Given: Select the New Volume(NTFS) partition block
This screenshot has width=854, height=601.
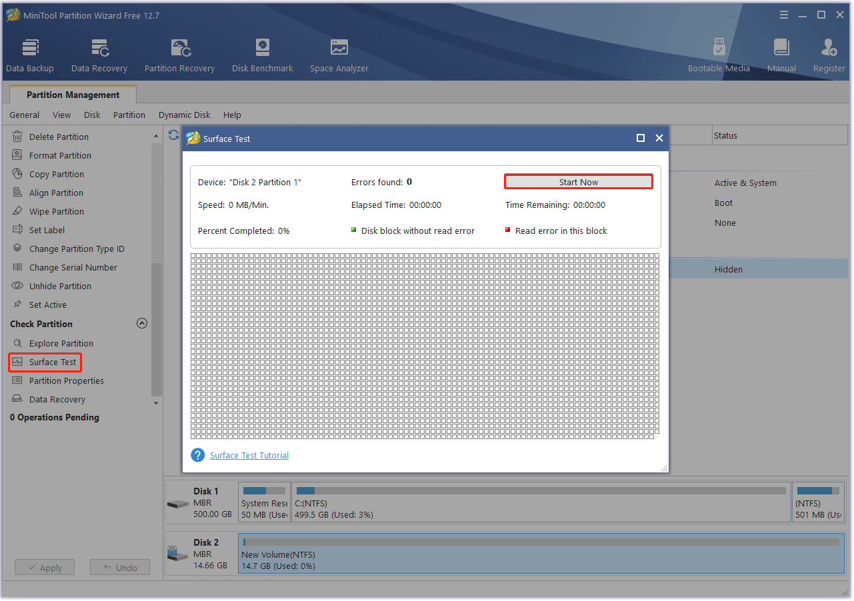Looking at the screenshot, I should point(541,554).
